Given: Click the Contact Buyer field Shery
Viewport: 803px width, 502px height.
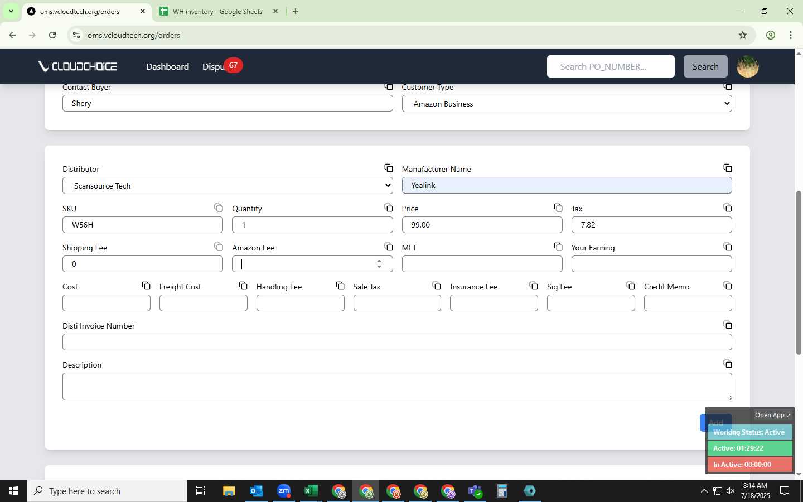Looking at the screenshot, I should 228,103.
